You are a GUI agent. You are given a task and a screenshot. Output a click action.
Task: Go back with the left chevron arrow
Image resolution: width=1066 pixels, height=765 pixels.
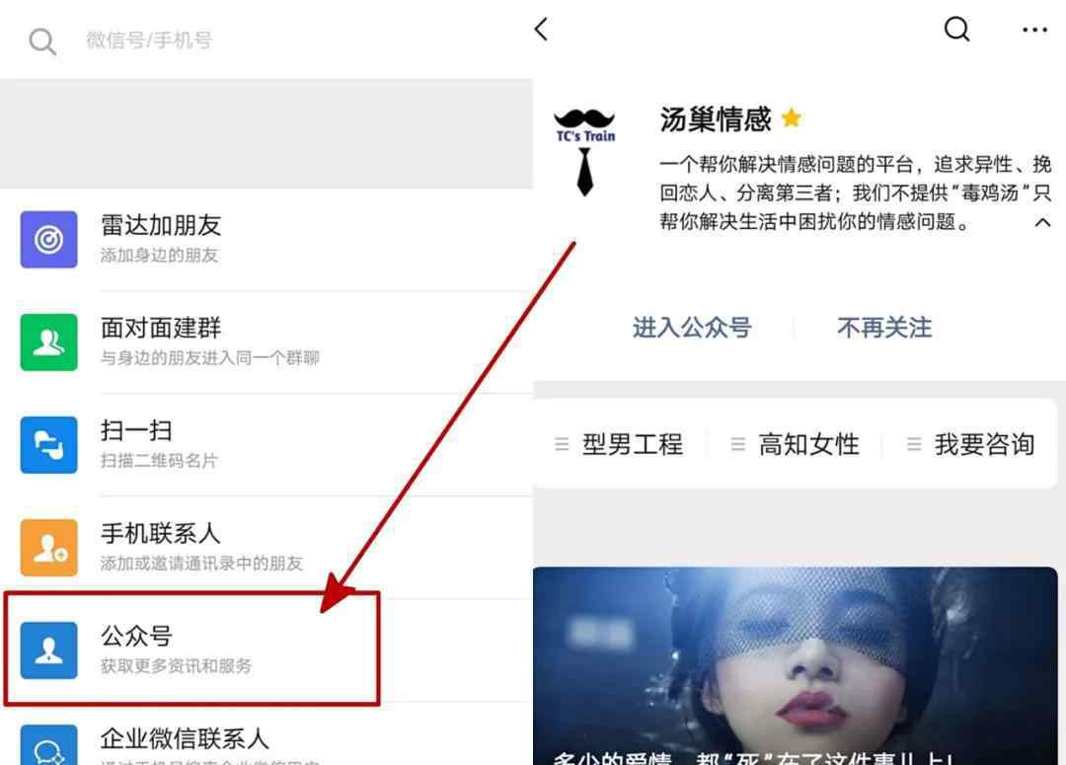[541, 30]
